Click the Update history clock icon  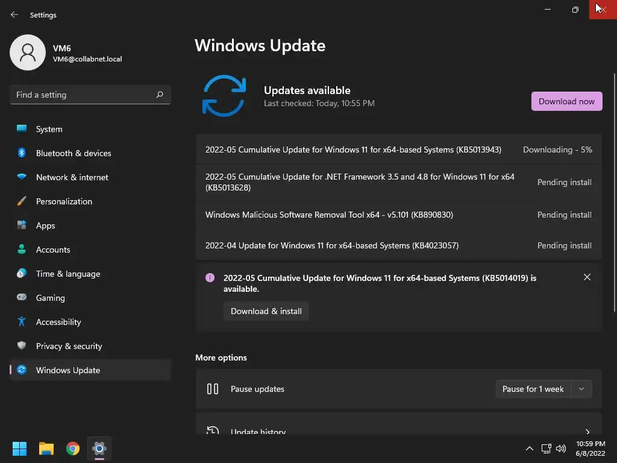(213, 430)
